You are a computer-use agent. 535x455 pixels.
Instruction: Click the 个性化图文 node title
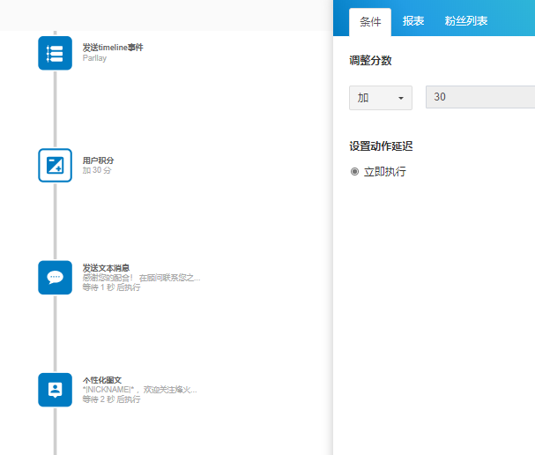[101, 380]
